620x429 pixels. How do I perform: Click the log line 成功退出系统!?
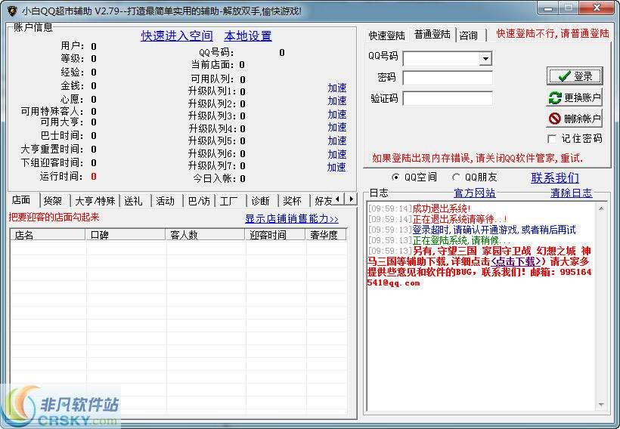(x=442, y=208)
